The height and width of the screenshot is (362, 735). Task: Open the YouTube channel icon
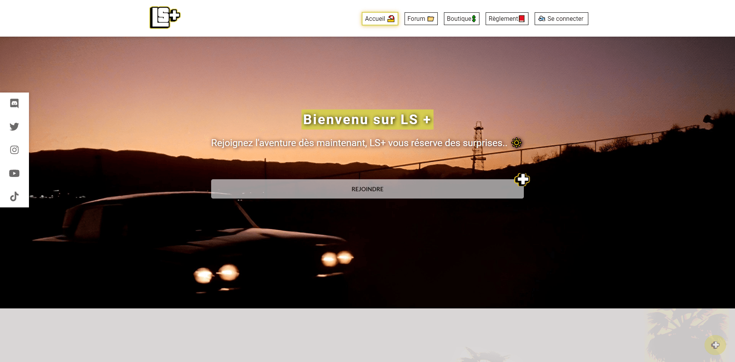tap(14, 173)
